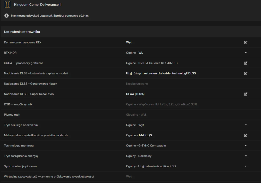Image resolution: width=261 pixels, height=183 pixels.
Task: Edit Maksymalna częstotliwość wyświetlania klatek
Action: point(246,135)
